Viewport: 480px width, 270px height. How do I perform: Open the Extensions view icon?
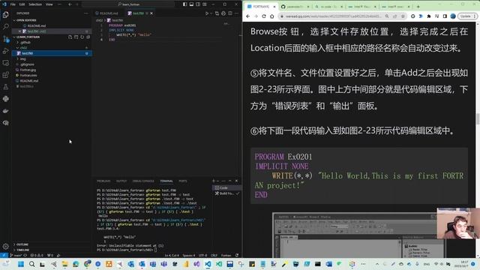click(5, 75)
